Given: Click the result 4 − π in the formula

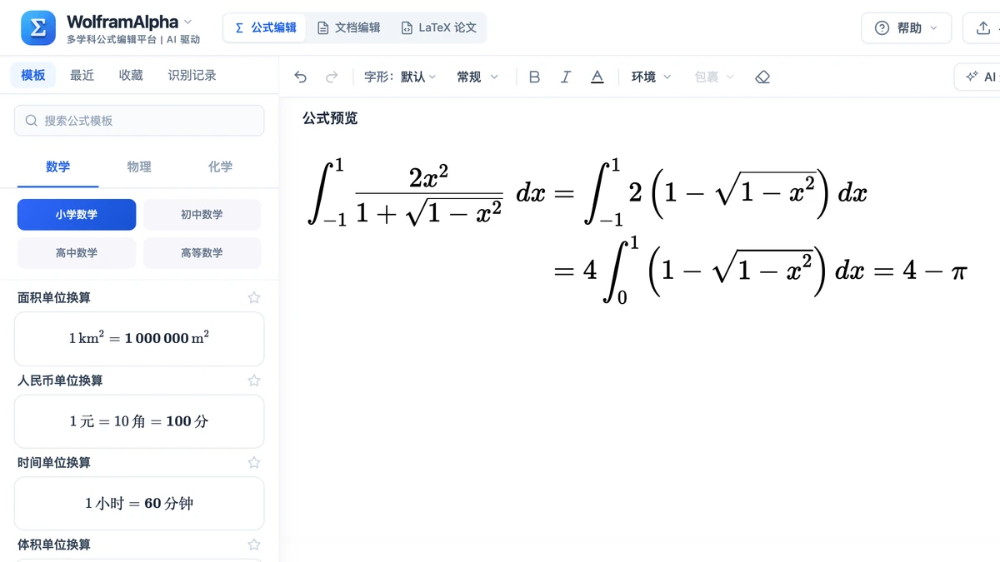Looking at the screenshot, I should click(935, 270).
